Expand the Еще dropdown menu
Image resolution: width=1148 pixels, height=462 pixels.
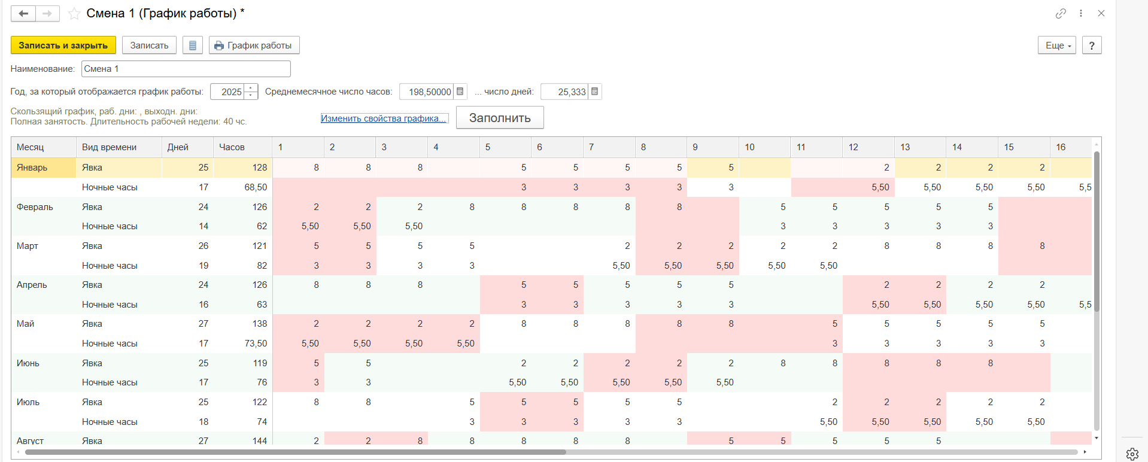[x=1057, y=45]
